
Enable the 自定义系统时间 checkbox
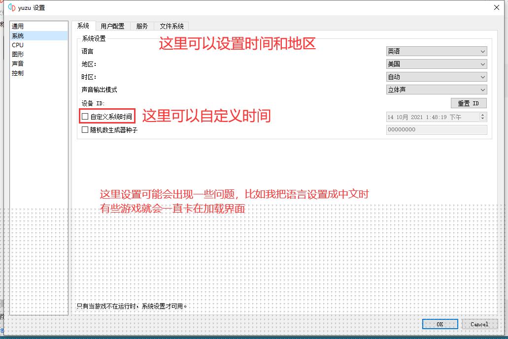click(85, 117)
